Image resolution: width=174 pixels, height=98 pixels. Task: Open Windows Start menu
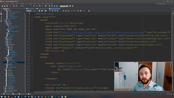coord(2,97)
